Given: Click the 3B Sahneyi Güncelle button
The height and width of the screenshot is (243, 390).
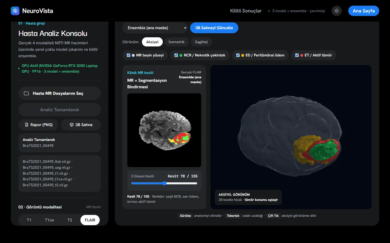Looking at the screenshot, I should click(214, 28).
